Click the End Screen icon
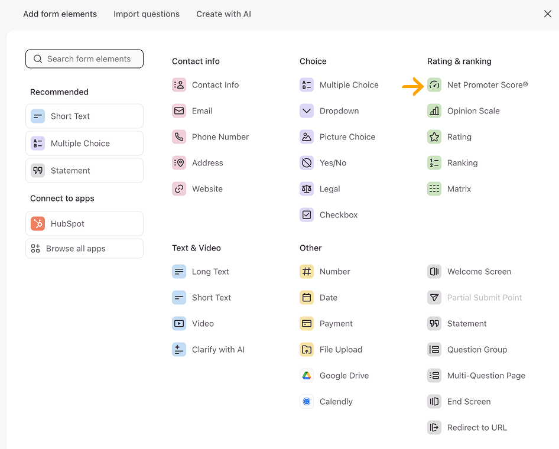This screenshot has height=449, width=559. coord(434,402)
